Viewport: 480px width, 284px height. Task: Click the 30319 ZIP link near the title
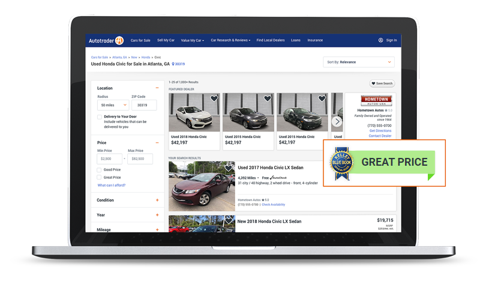pyautogui.click(x=180, y=64)
